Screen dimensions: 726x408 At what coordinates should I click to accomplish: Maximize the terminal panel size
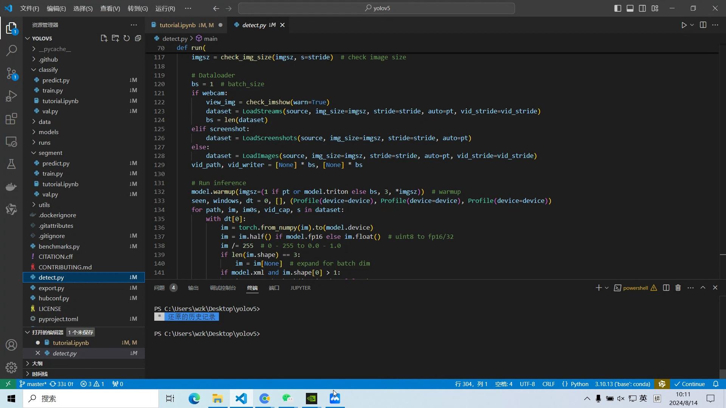point(703,288)
